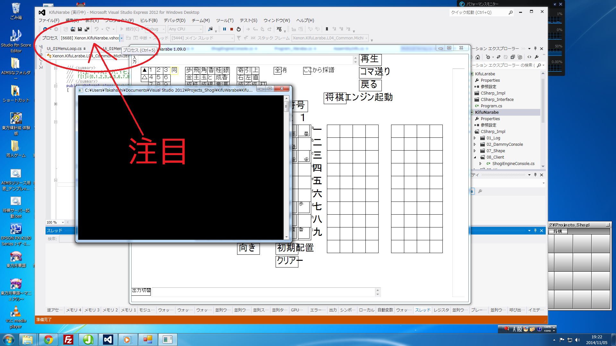Screen dimensions: 616x346
Task: Click the Restart debugging icon
Action: coord(239,29)
